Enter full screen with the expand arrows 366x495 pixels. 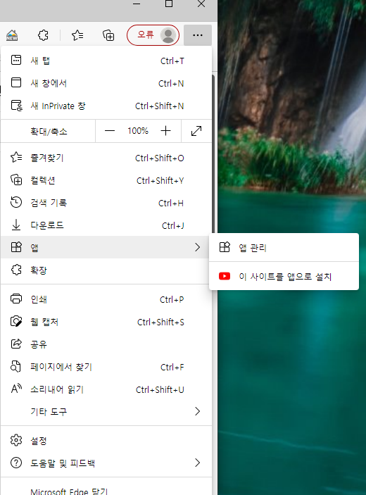coord(196,131)
